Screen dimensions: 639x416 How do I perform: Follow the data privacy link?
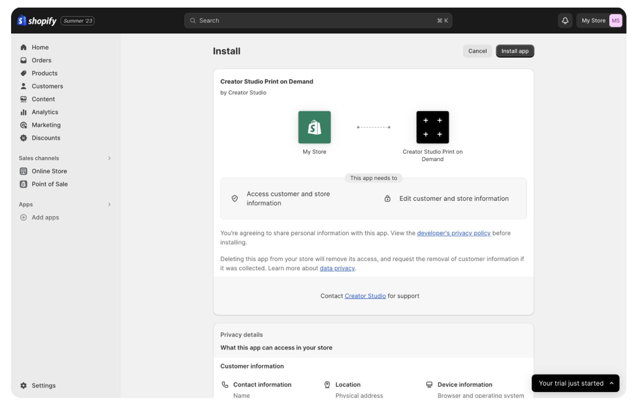(x=337, y=268)
